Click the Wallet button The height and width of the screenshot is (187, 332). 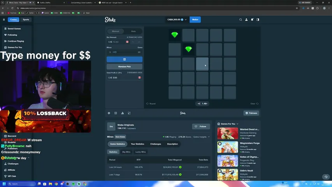(195, 19)
